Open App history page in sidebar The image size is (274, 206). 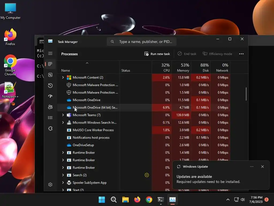point(50,86)
